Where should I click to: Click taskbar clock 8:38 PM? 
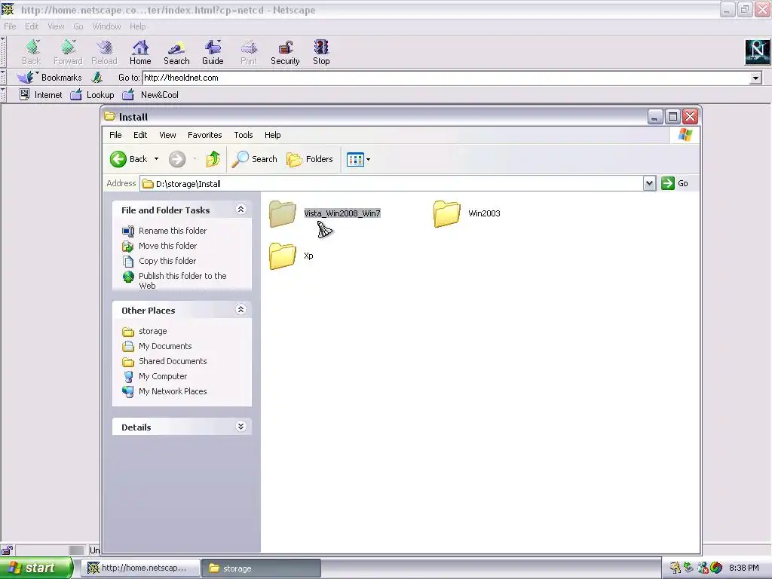pos(743,568)
